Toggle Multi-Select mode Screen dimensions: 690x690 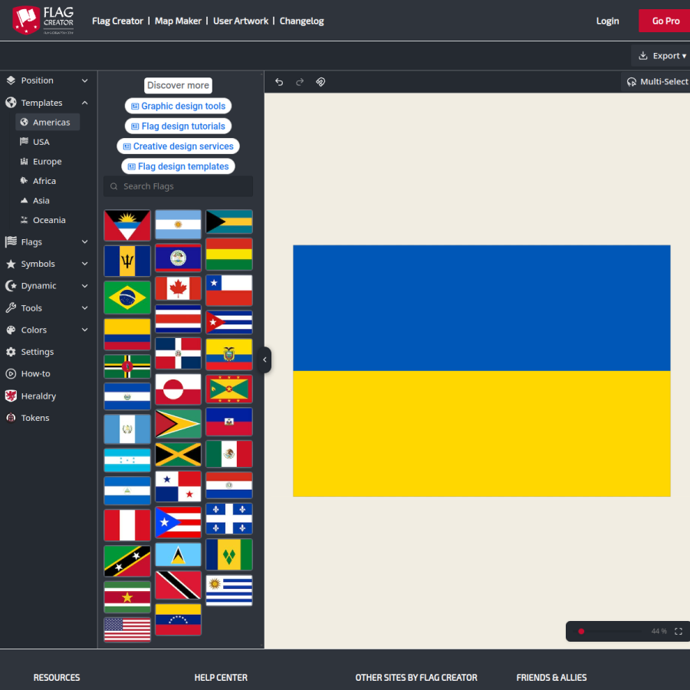coord(656,81)
